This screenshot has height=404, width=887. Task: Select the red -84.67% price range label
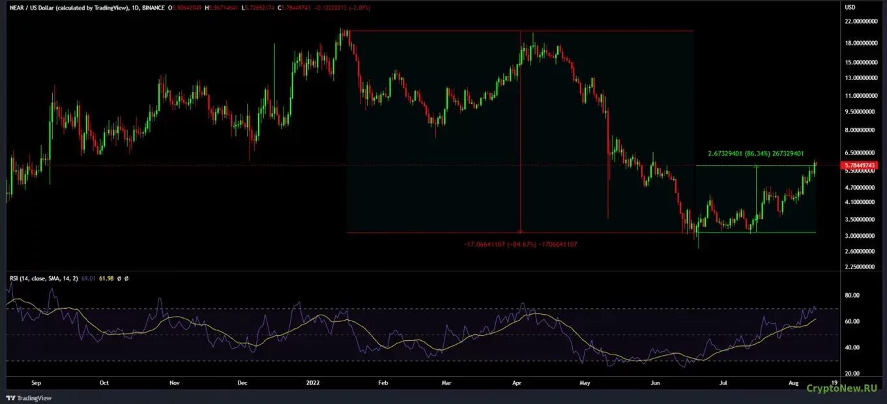pyautogui.click(x=520, y=244)
